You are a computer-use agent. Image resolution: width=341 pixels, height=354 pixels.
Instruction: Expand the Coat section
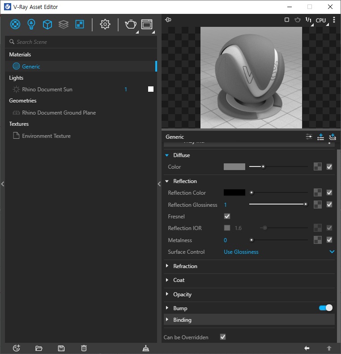[x=167, y=280]
